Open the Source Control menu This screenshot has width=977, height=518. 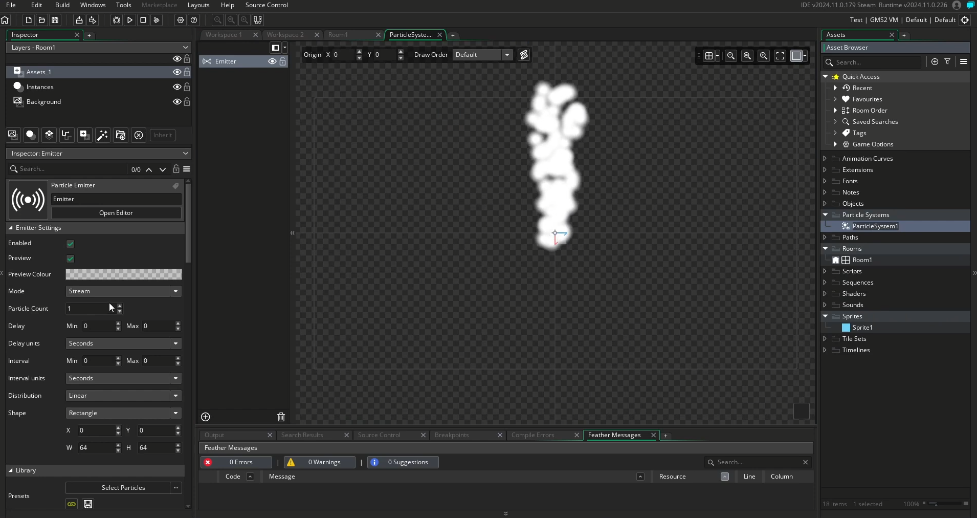pyautogui.click(x=267, y=5)
